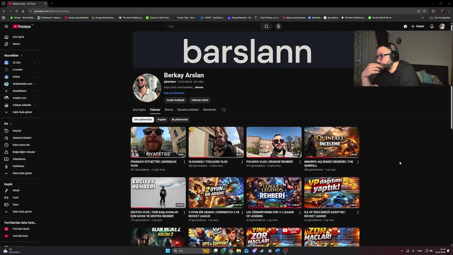Open options for İLK VP ÖDÜLÜMÜZÜ video

[358, 212]
